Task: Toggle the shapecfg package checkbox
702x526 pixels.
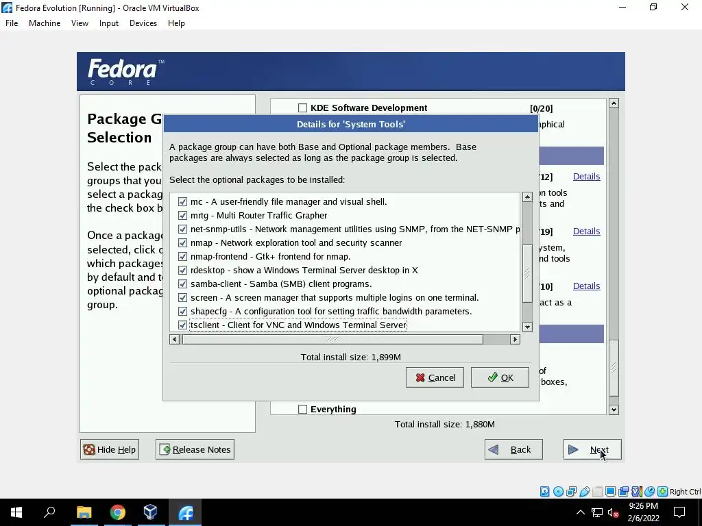Action: click(x=182, y=312)
